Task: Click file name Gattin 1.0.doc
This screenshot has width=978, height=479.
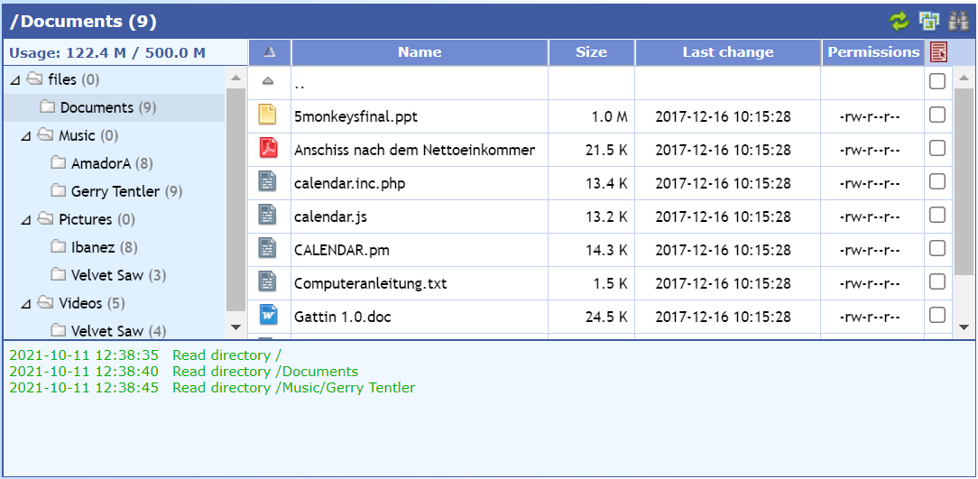Action: (x=343, y=317)
